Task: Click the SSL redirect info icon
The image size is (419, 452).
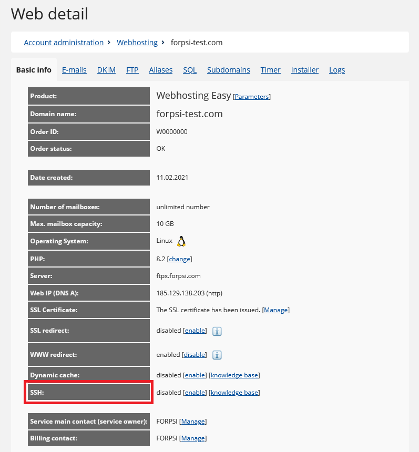Action: point(217,331)
